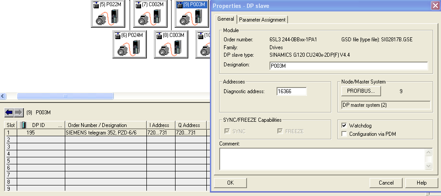The image size is (441, 196).
Task: Select slot 1 row number
Action: coord(11,133)
